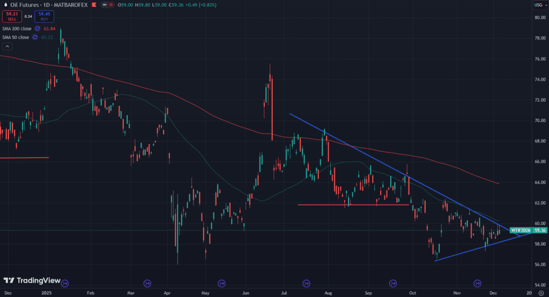The image size is (549, 297).
Task: Click the oil drop symbol icon
Action: [5, 5]
